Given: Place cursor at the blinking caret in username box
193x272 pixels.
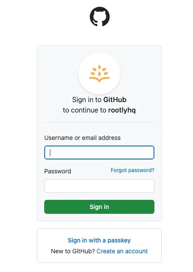Looking at the screenshot, I should coord(50,153).
